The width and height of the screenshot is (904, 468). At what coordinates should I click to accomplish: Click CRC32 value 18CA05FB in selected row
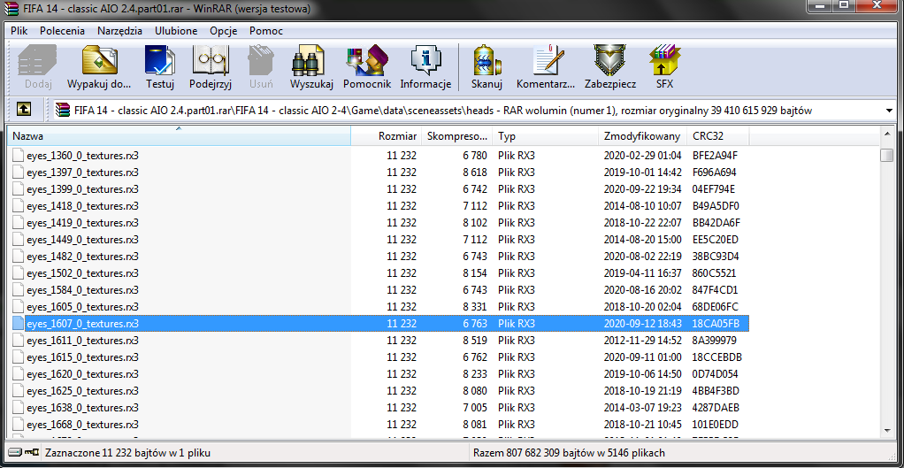pyautogui.click(x=715, y=323)
